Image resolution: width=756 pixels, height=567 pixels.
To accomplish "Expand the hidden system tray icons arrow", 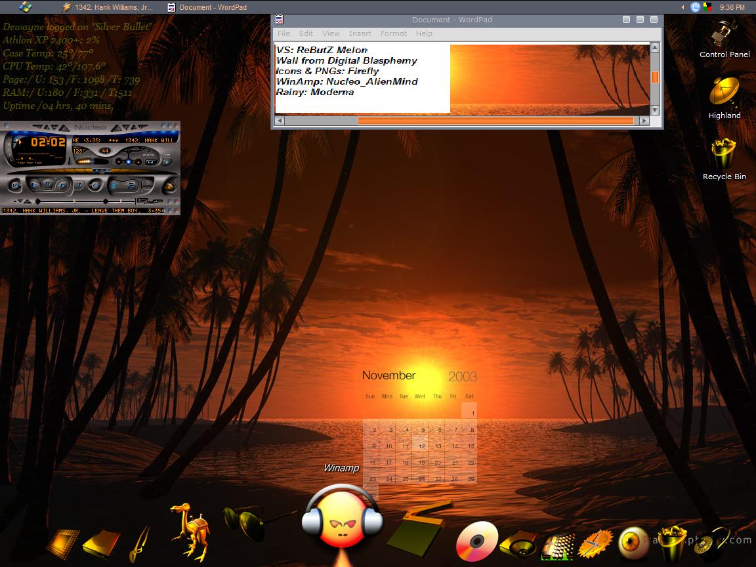I will [682, 7].
